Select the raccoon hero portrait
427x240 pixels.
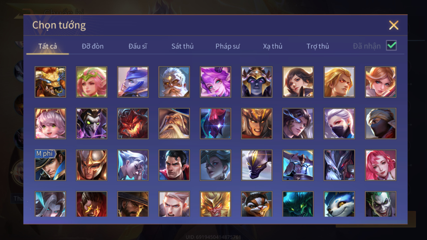(257, 204)
